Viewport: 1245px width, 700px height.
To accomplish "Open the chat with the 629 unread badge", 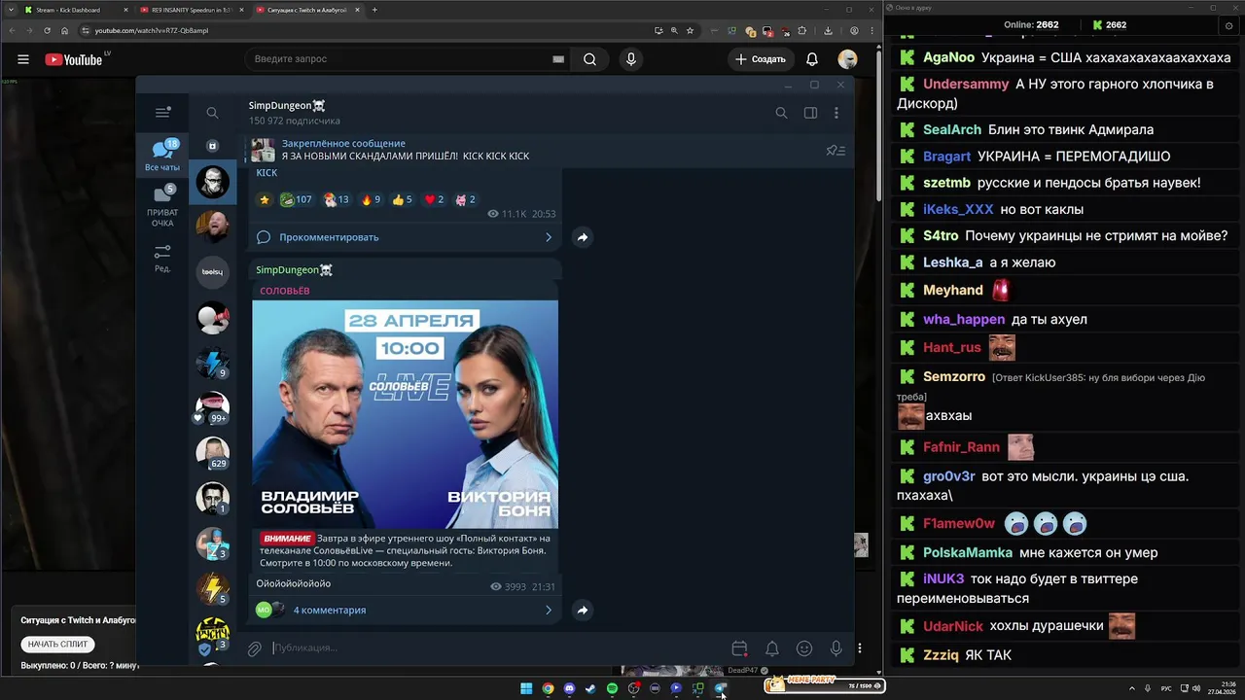I will point(212,453).
